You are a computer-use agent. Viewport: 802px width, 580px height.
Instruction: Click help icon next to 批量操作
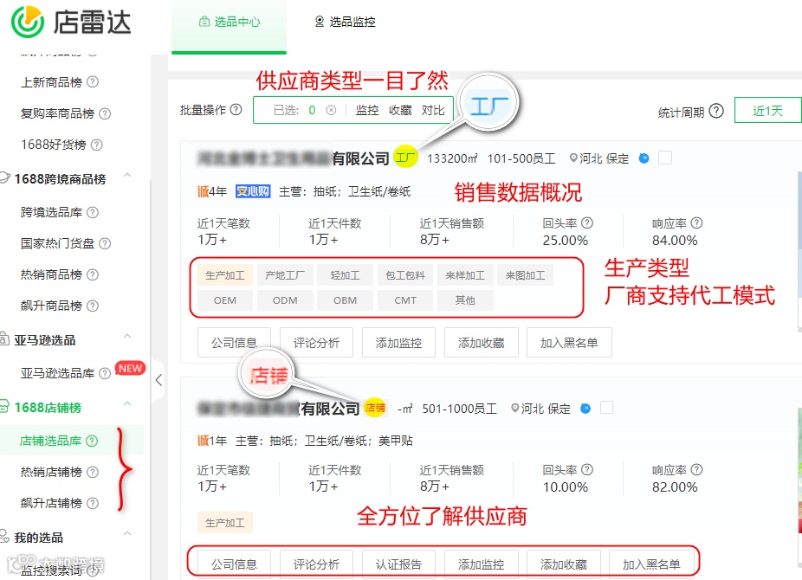tap(236, 109)
